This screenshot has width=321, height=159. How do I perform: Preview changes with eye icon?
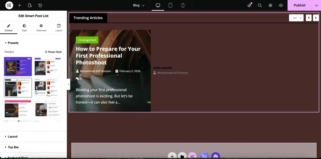pyautogui.click(x=281, y=5)
